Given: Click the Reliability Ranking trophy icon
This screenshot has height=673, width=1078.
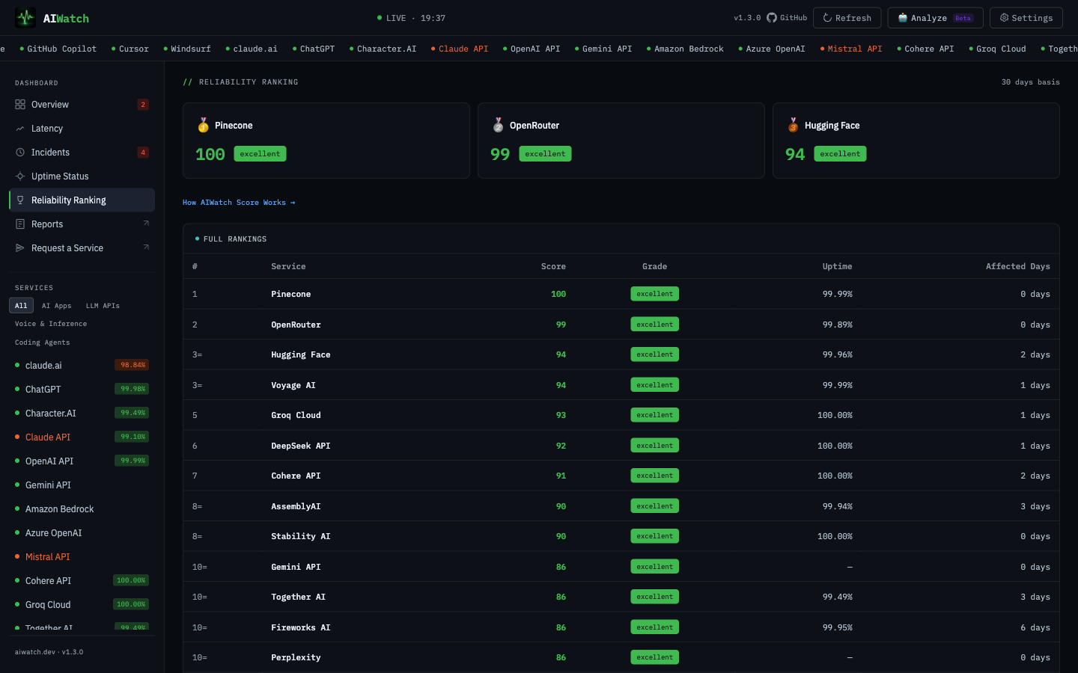Looking at the screenshot, I should (20, 200).
